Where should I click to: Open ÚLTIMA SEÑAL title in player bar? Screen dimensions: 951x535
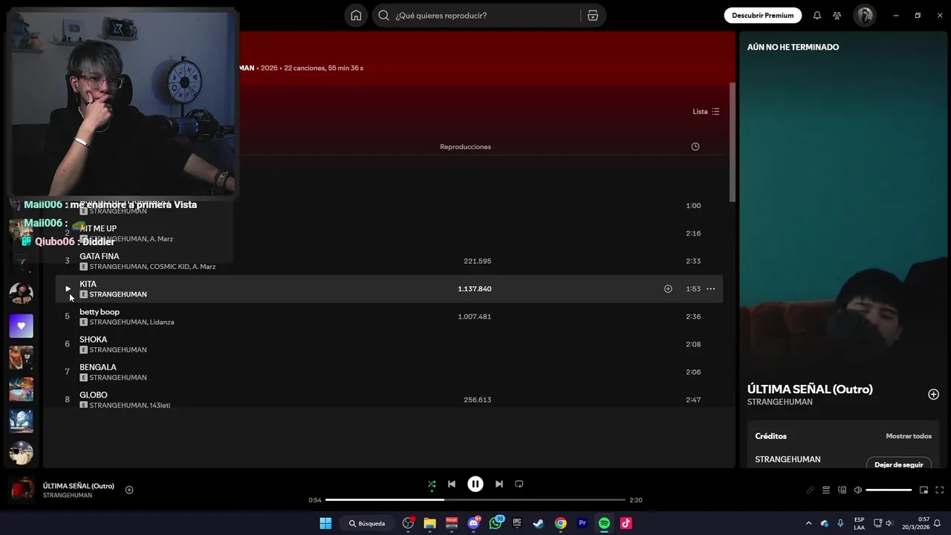[79, 486]
